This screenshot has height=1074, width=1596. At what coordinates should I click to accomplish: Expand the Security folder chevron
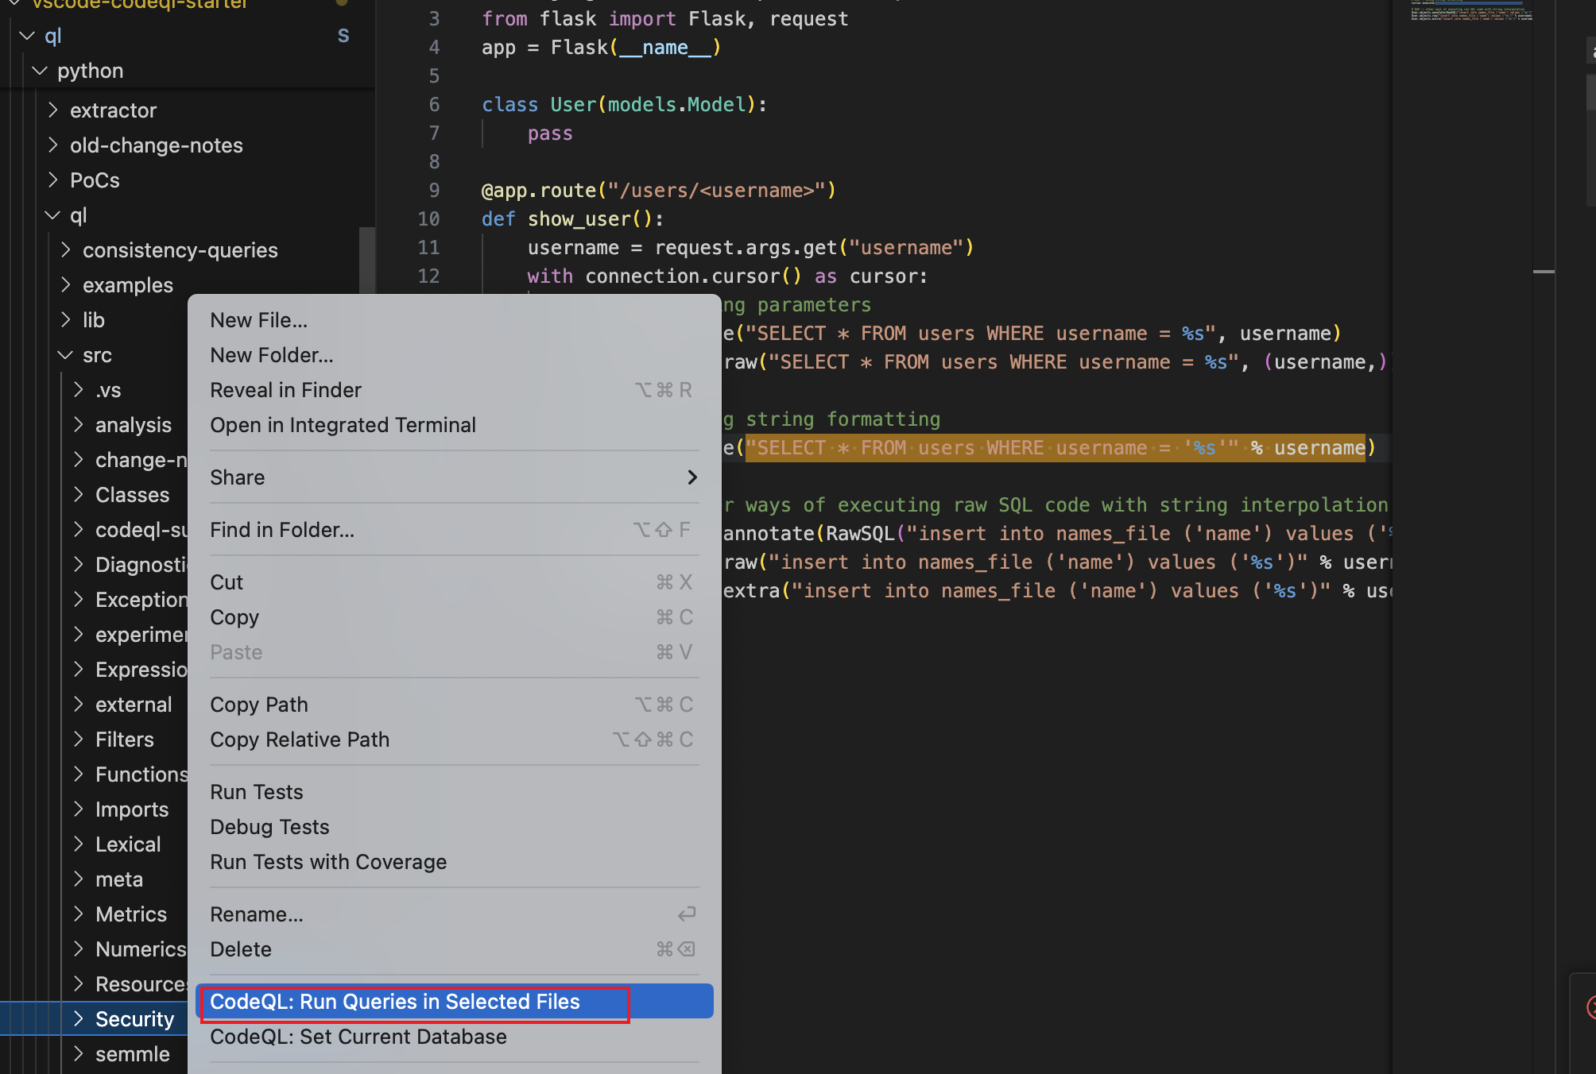[x=78, y=1018]
